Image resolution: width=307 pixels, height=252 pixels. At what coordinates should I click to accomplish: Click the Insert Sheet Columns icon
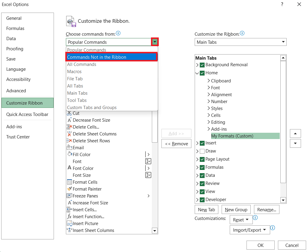(x=69, y=230)
